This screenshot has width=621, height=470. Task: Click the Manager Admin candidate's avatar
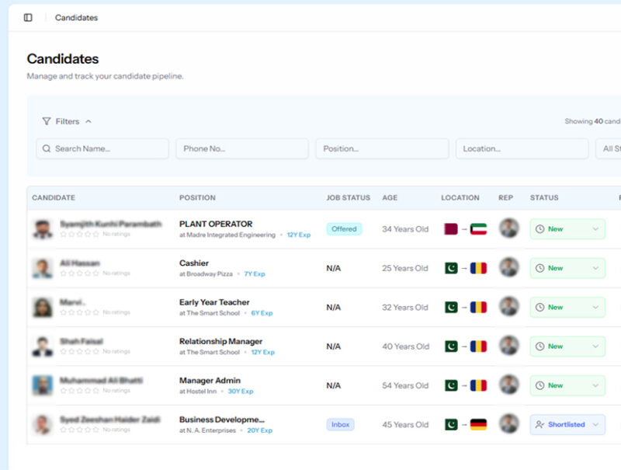[43, 385]
